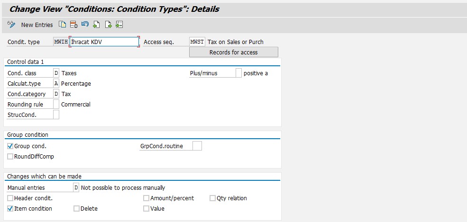467x222 pixels.
Task: Uncheck the Group cond. checkbox
Action: tap(10, 146)
